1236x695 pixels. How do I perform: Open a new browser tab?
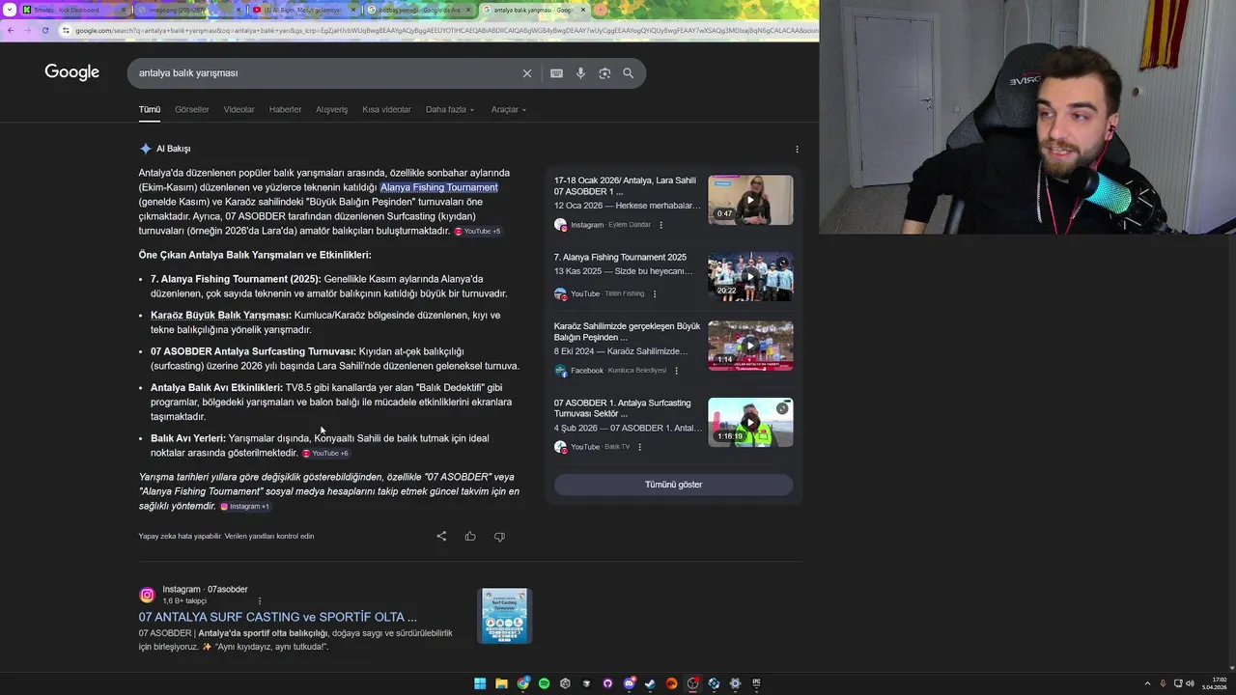(600, 10)
